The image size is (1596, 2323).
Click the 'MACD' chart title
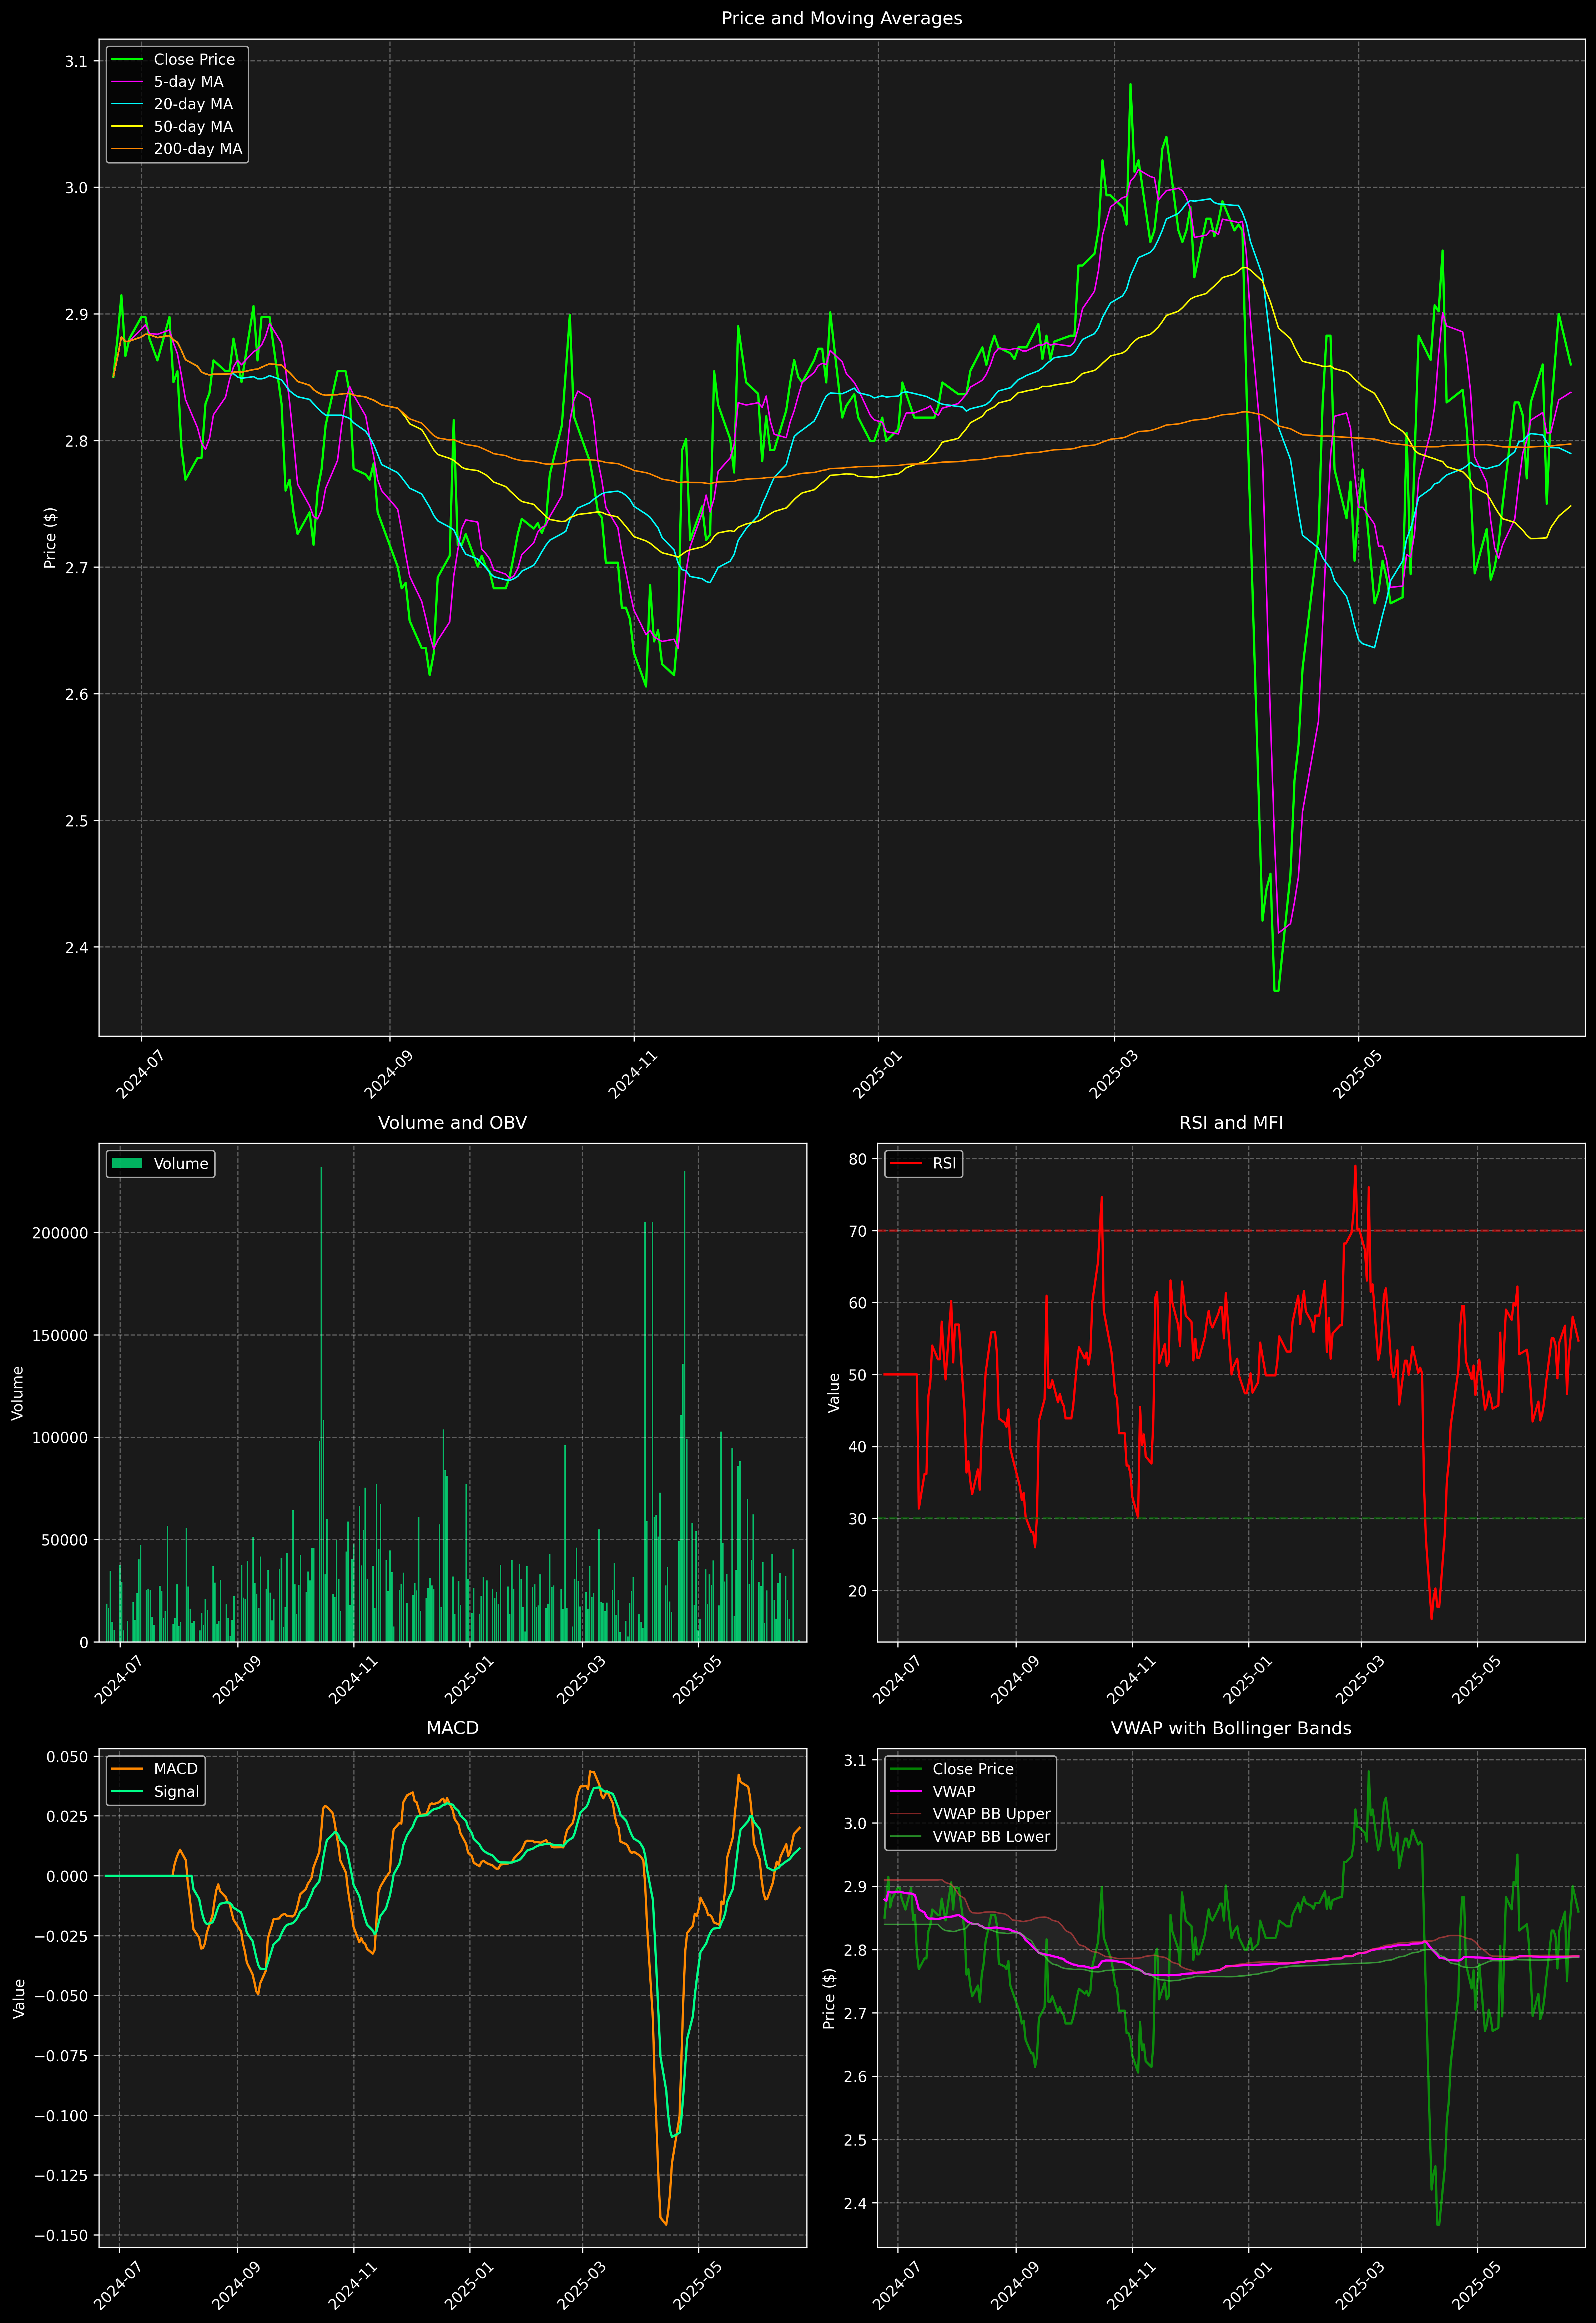click(452, 1728)
